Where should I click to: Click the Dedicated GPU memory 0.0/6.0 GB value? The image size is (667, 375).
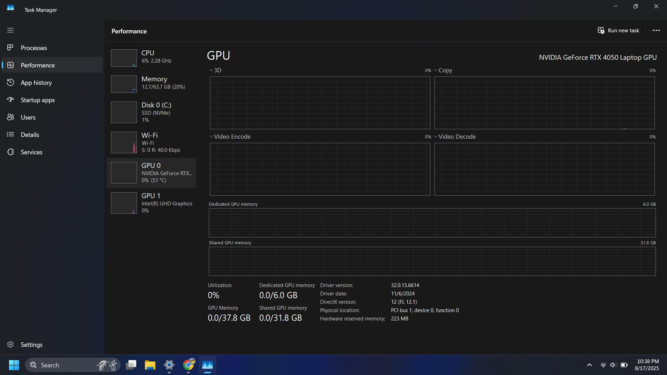pyautogui.click(x=278, y=295)
